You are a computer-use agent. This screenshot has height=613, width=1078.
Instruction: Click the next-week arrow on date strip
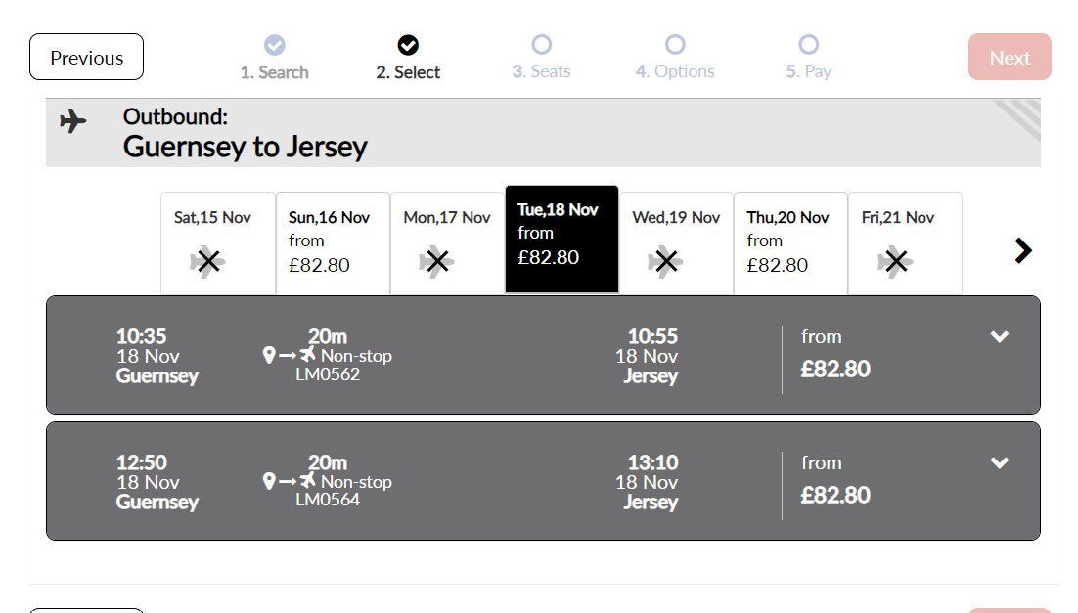pyautogui.click(x=1023, y=250)
